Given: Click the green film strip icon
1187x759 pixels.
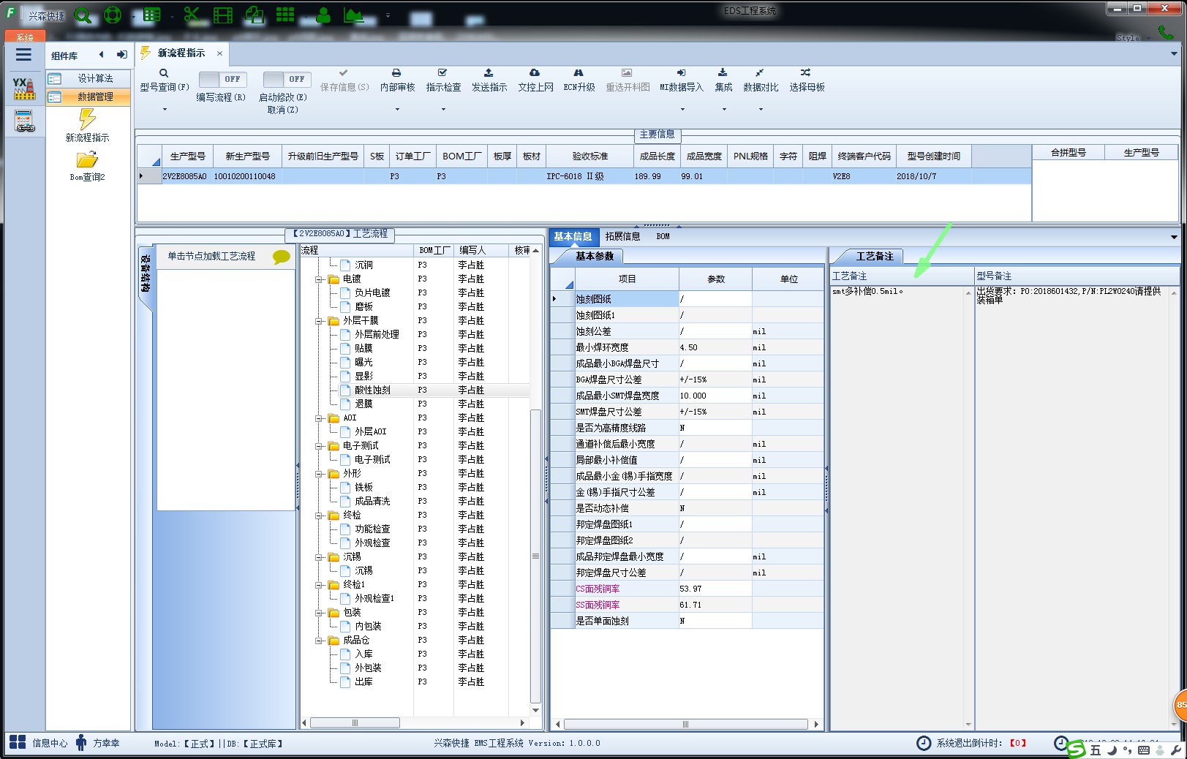Looking at the screenshot, I should 223,15.
